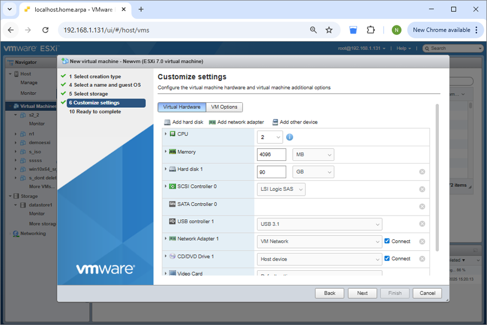Click the Add hard disk icon
Viewport: 487px width, 325px height.
coord(167,122)
